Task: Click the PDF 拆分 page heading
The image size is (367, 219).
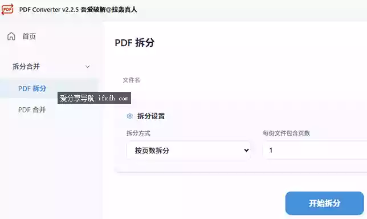Action: pos(134,43)
